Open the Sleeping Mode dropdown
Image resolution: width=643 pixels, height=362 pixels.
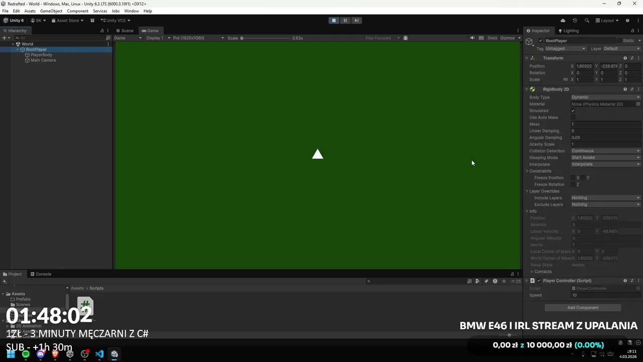606,158
